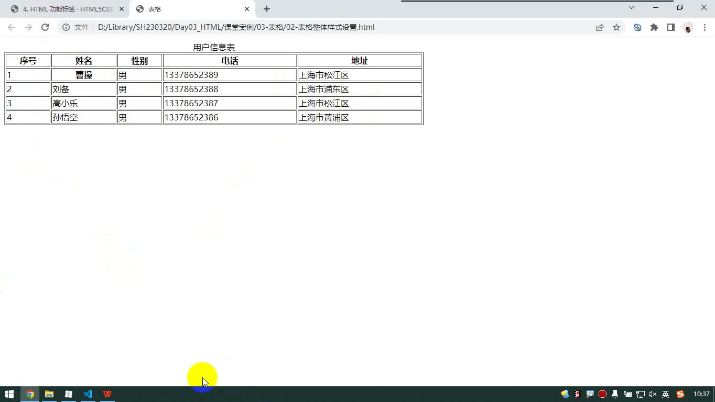Open the Chrome profile avatar
715x402 pixels.
click(688, 27)
